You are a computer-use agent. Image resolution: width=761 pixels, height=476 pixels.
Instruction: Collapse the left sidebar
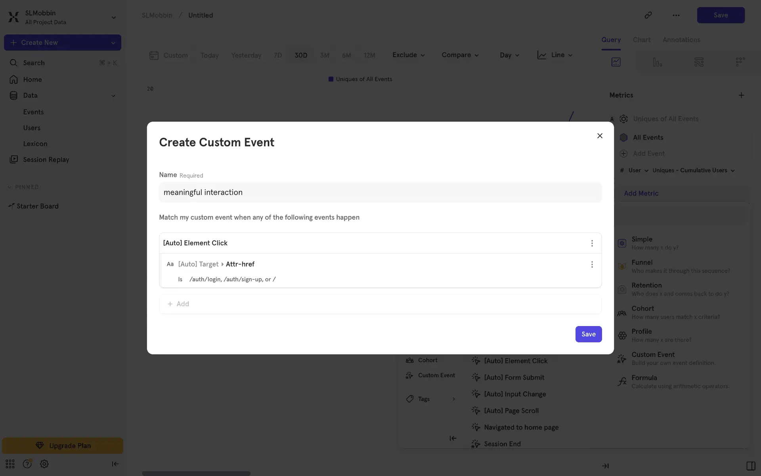tap(115, 464)
